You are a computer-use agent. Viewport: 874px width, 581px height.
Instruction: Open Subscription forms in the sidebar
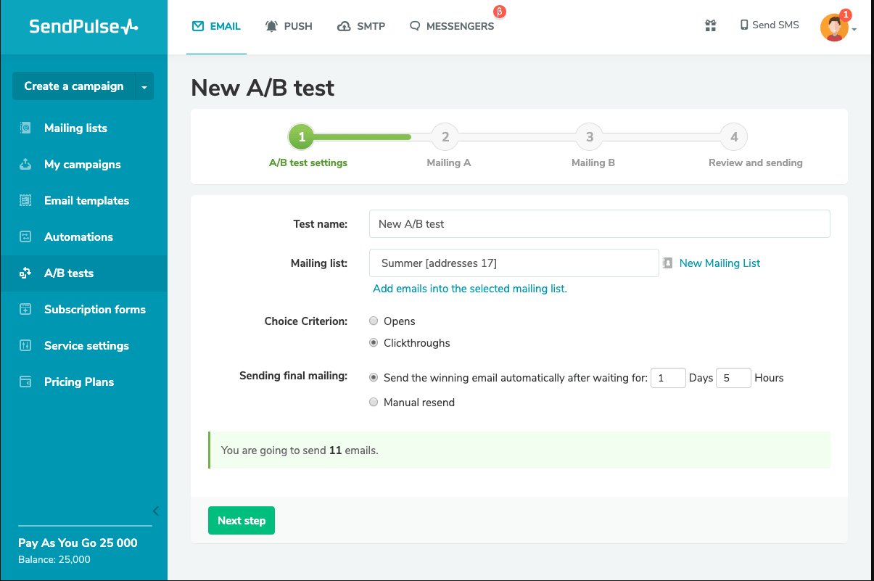pos(83,310)
